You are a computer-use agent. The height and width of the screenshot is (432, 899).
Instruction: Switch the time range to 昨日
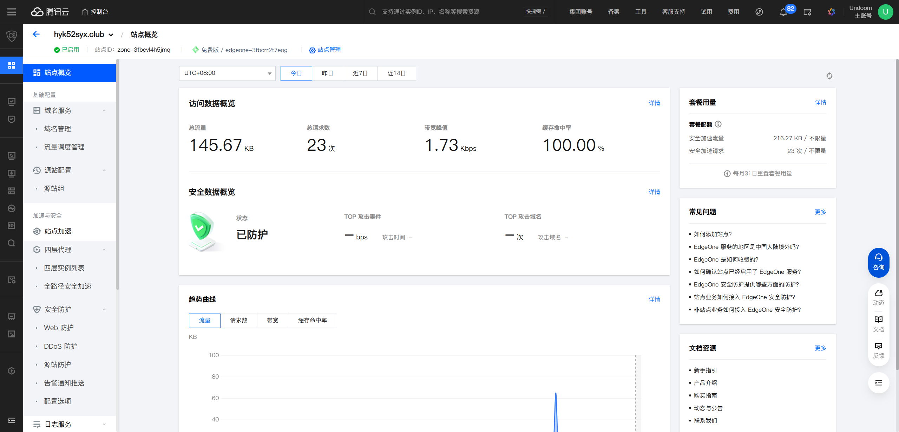tap(327, 73)
